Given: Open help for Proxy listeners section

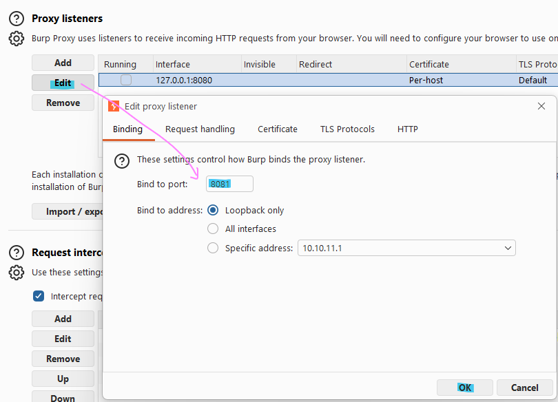Looking at the screenshot, I should pyautogui.click(x=17, y=19).
